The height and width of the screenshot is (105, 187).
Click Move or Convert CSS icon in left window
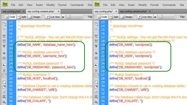[4, 102]
